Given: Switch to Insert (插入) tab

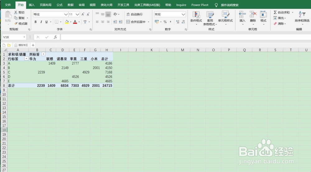Looking at the screenshot, I should 31,5.
